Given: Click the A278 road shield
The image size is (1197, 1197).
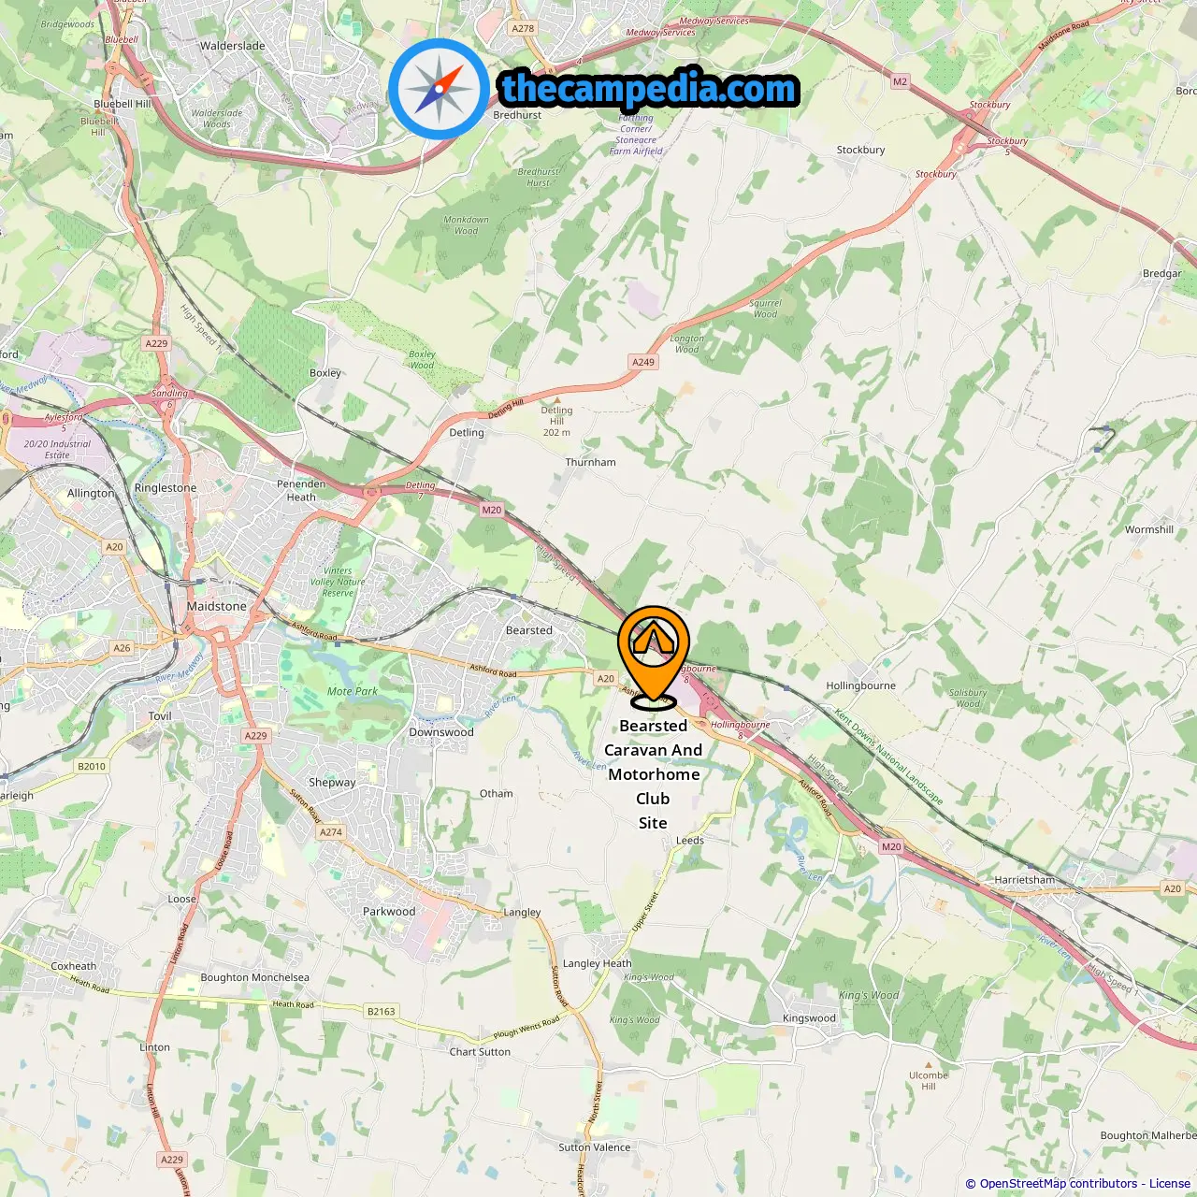Looking at the screenshot, I should (x=523, y=28).
